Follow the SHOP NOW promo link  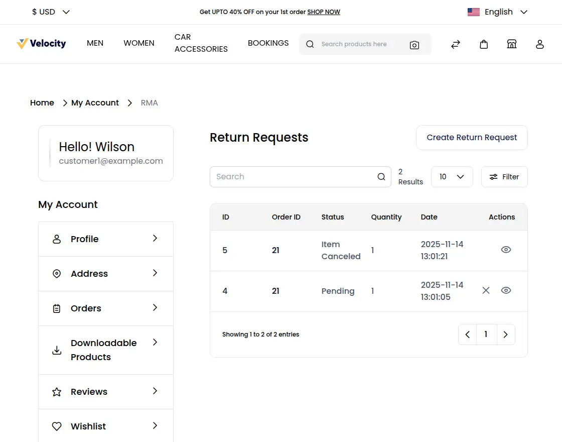(x=323, y=12)
